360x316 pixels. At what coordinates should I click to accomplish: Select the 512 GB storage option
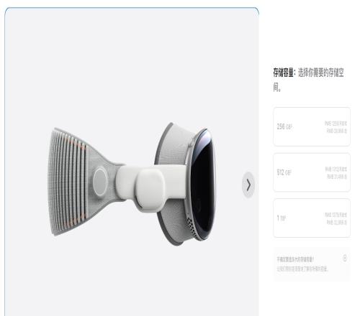pos(312,172)
